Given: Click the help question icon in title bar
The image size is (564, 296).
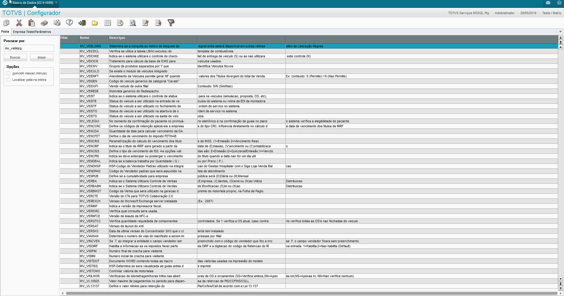Looking at the screenshot, I should (x=559, y=3).
